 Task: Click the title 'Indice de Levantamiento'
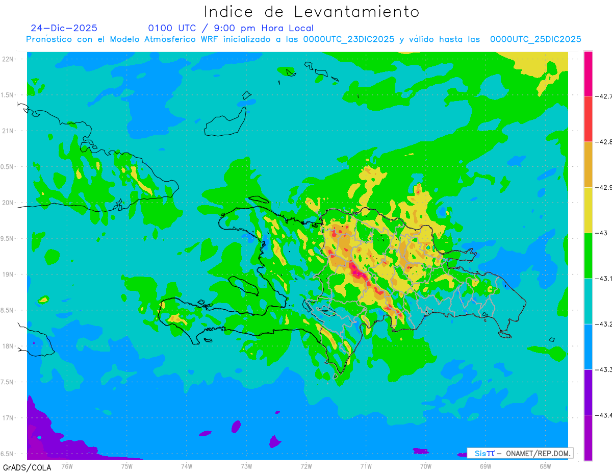(x=311, y=12)
